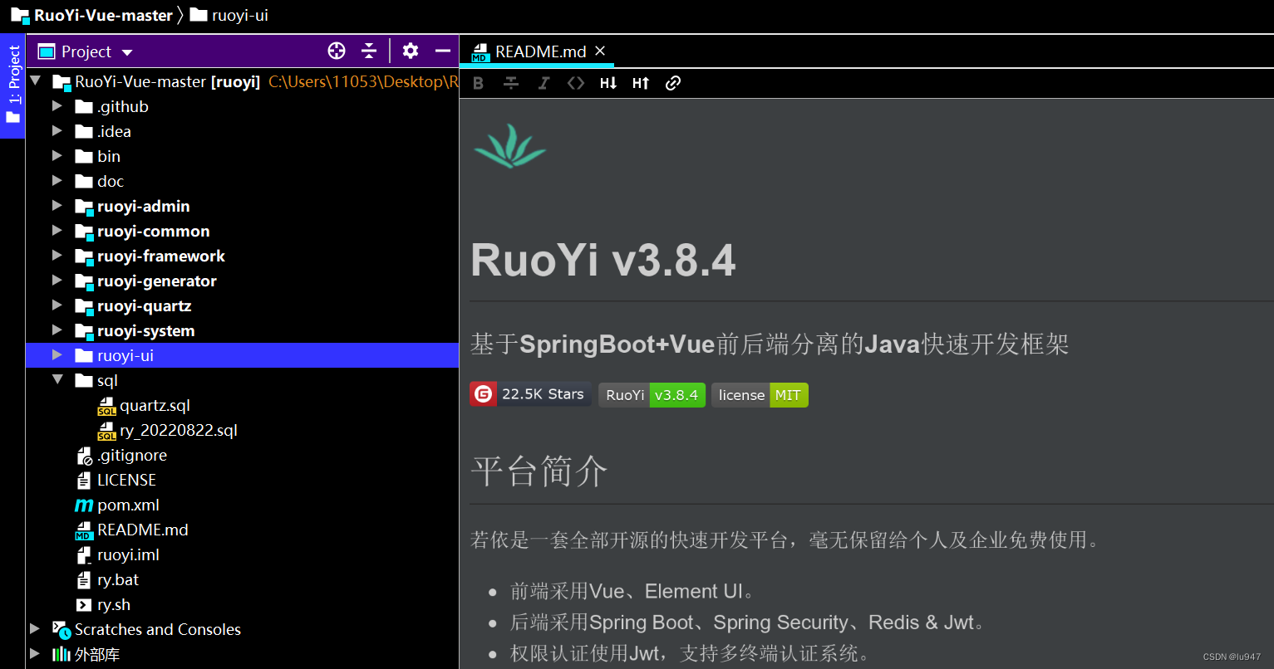Select the ruoyi-framework module
This screenshot has width=1274, height=669.
click(150, 256)
